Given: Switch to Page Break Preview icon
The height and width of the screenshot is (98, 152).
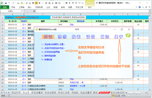Looking at the screenshot, I should pos(119,96).
